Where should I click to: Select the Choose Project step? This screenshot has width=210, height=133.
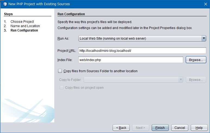pyautogui.click(x=22, y=21)
